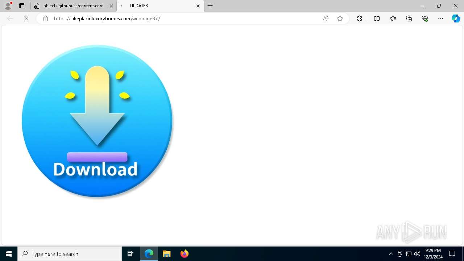Minimize the browser window
The image size is (464, 261).
[422, 6]
